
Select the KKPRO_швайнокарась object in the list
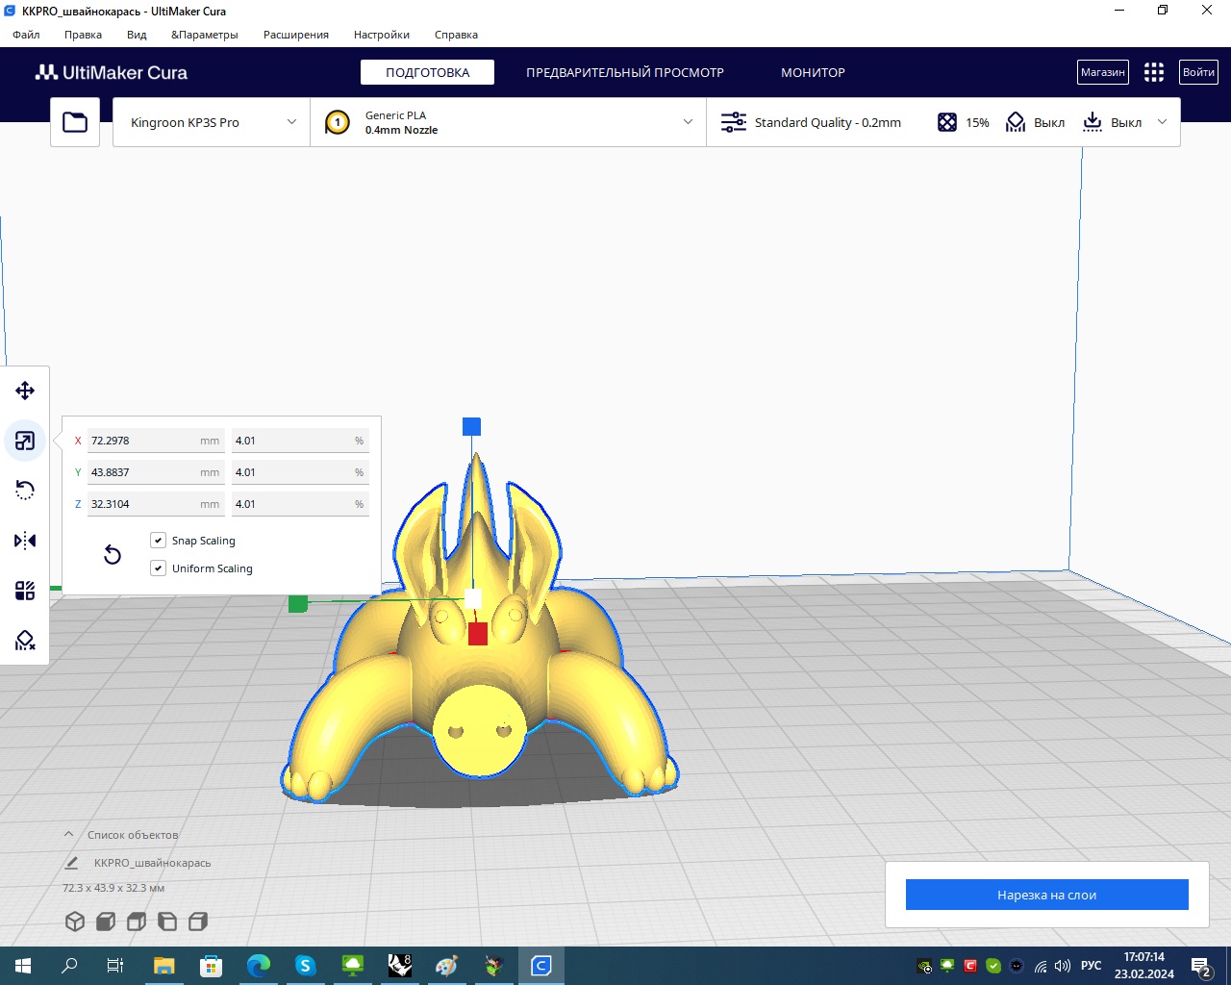[x=152, y=863]
